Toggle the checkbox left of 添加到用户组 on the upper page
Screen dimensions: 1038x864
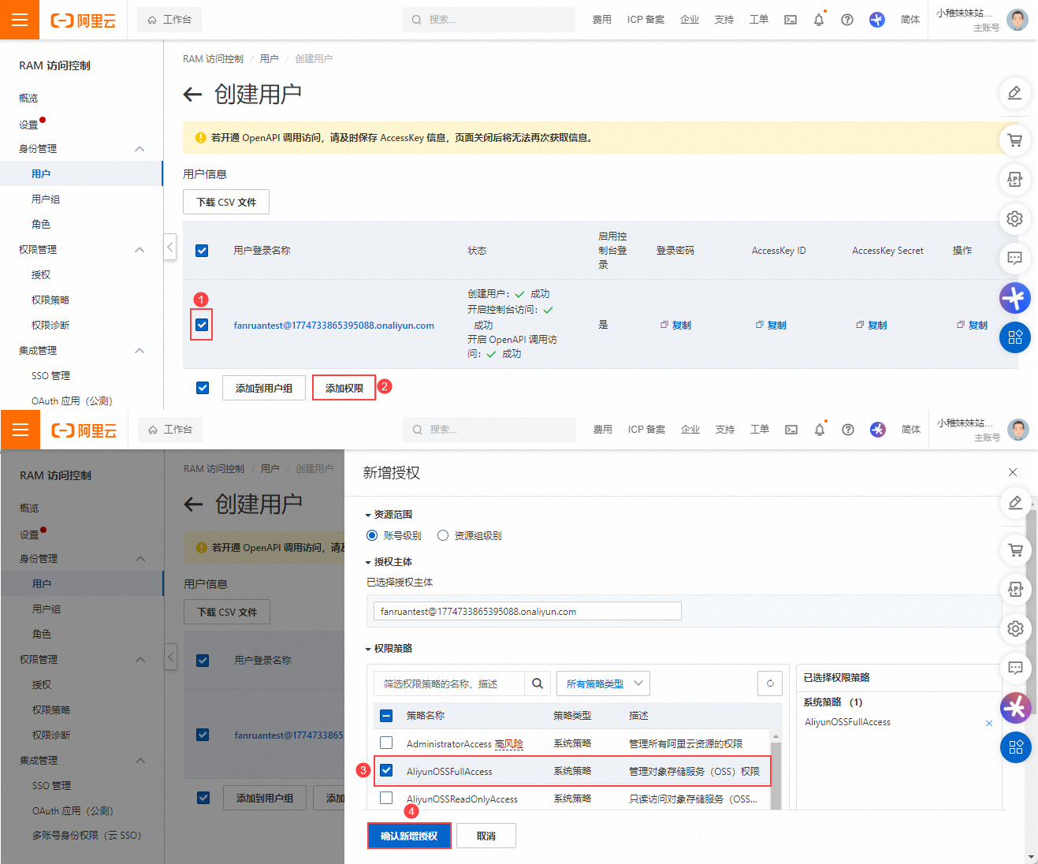[203, 388]
